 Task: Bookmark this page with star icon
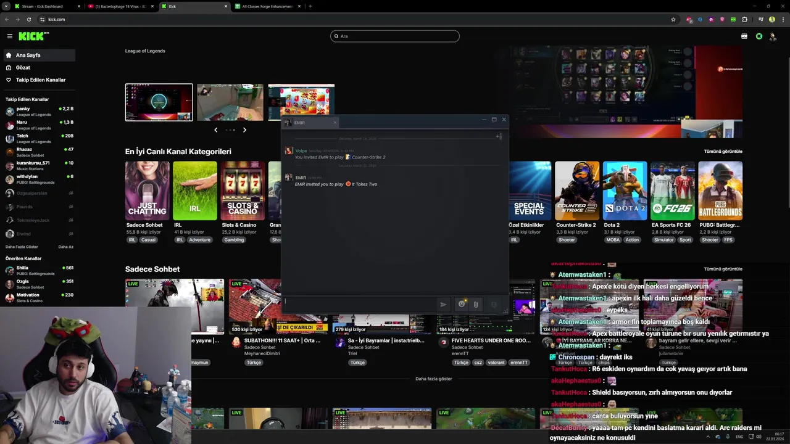coord(673,19)
